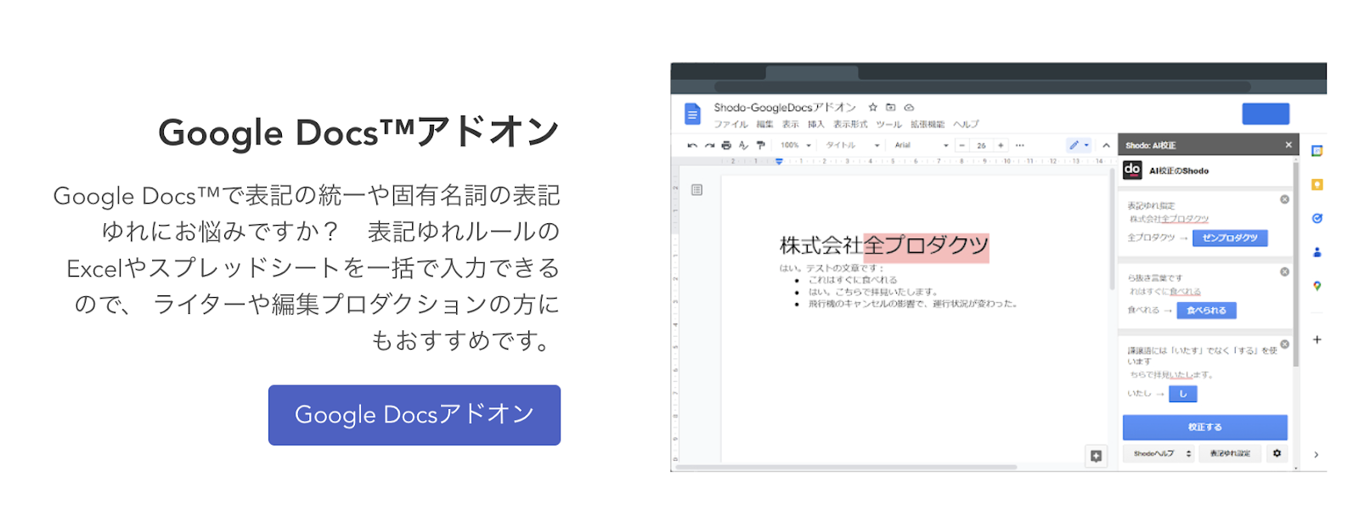Click the move-to-folder icon beside the title

[x=890, y=108]
